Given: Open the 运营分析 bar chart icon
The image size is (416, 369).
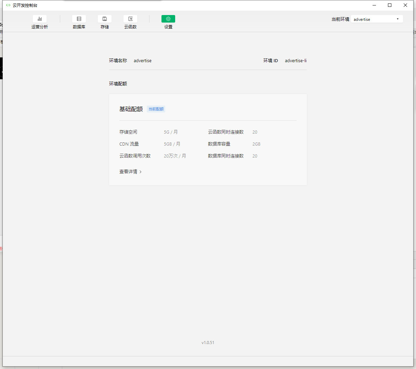Looking at the screenshot, I should coord(40,19).
